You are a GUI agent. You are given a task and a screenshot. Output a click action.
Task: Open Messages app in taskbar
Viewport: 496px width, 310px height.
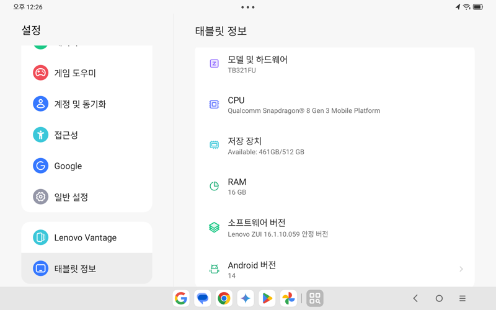click(x=203, y=298)
